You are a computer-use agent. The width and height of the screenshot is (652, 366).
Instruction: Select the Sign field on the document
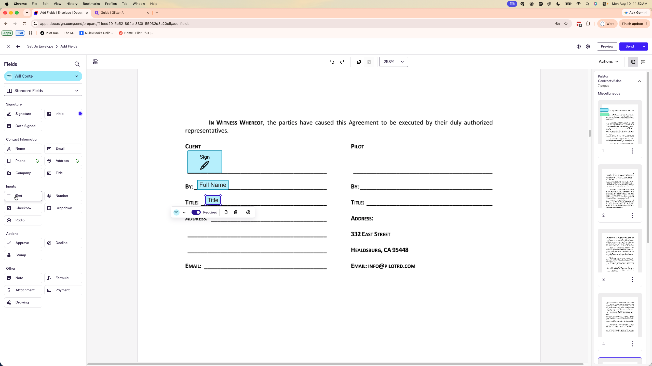coord(205,162)
